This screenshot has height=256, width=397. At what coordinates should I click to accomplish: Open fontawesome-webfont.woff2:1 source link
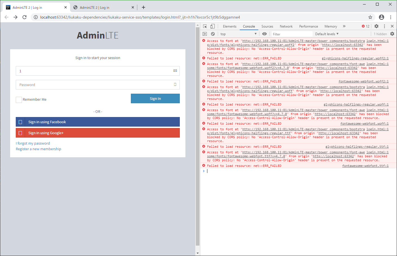364,81
